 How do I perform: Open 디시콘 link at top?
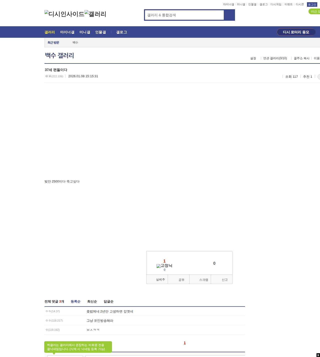[300, 4]
